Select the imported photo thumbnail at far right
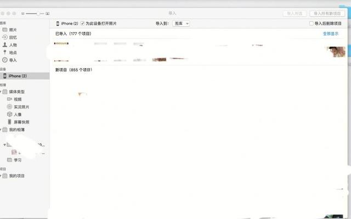The image size is (351, 219). [x=336, y=51]
